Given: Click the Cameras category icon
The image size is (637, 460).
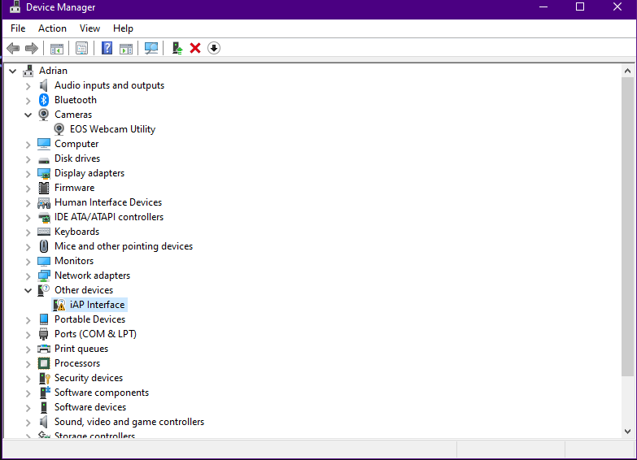Looking at the screenshot, I should pyautogui.click(x=43, y=115).
